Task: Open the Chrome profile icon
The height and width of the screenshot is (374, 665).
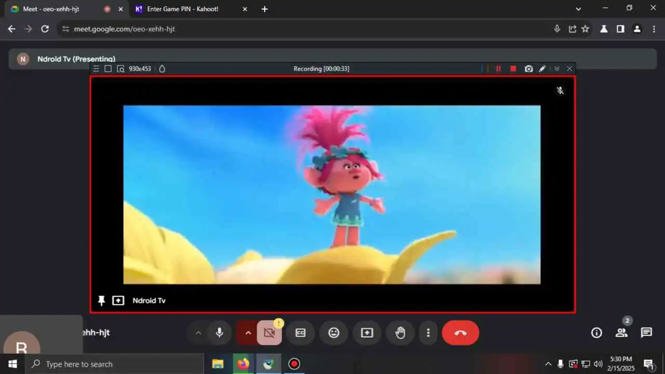Action: pos(637,29)
